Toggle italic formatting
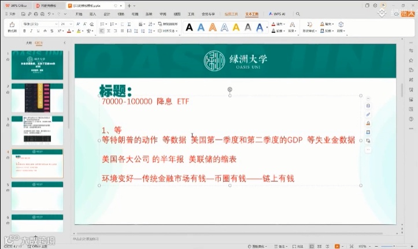 click(x=31, y=31)
